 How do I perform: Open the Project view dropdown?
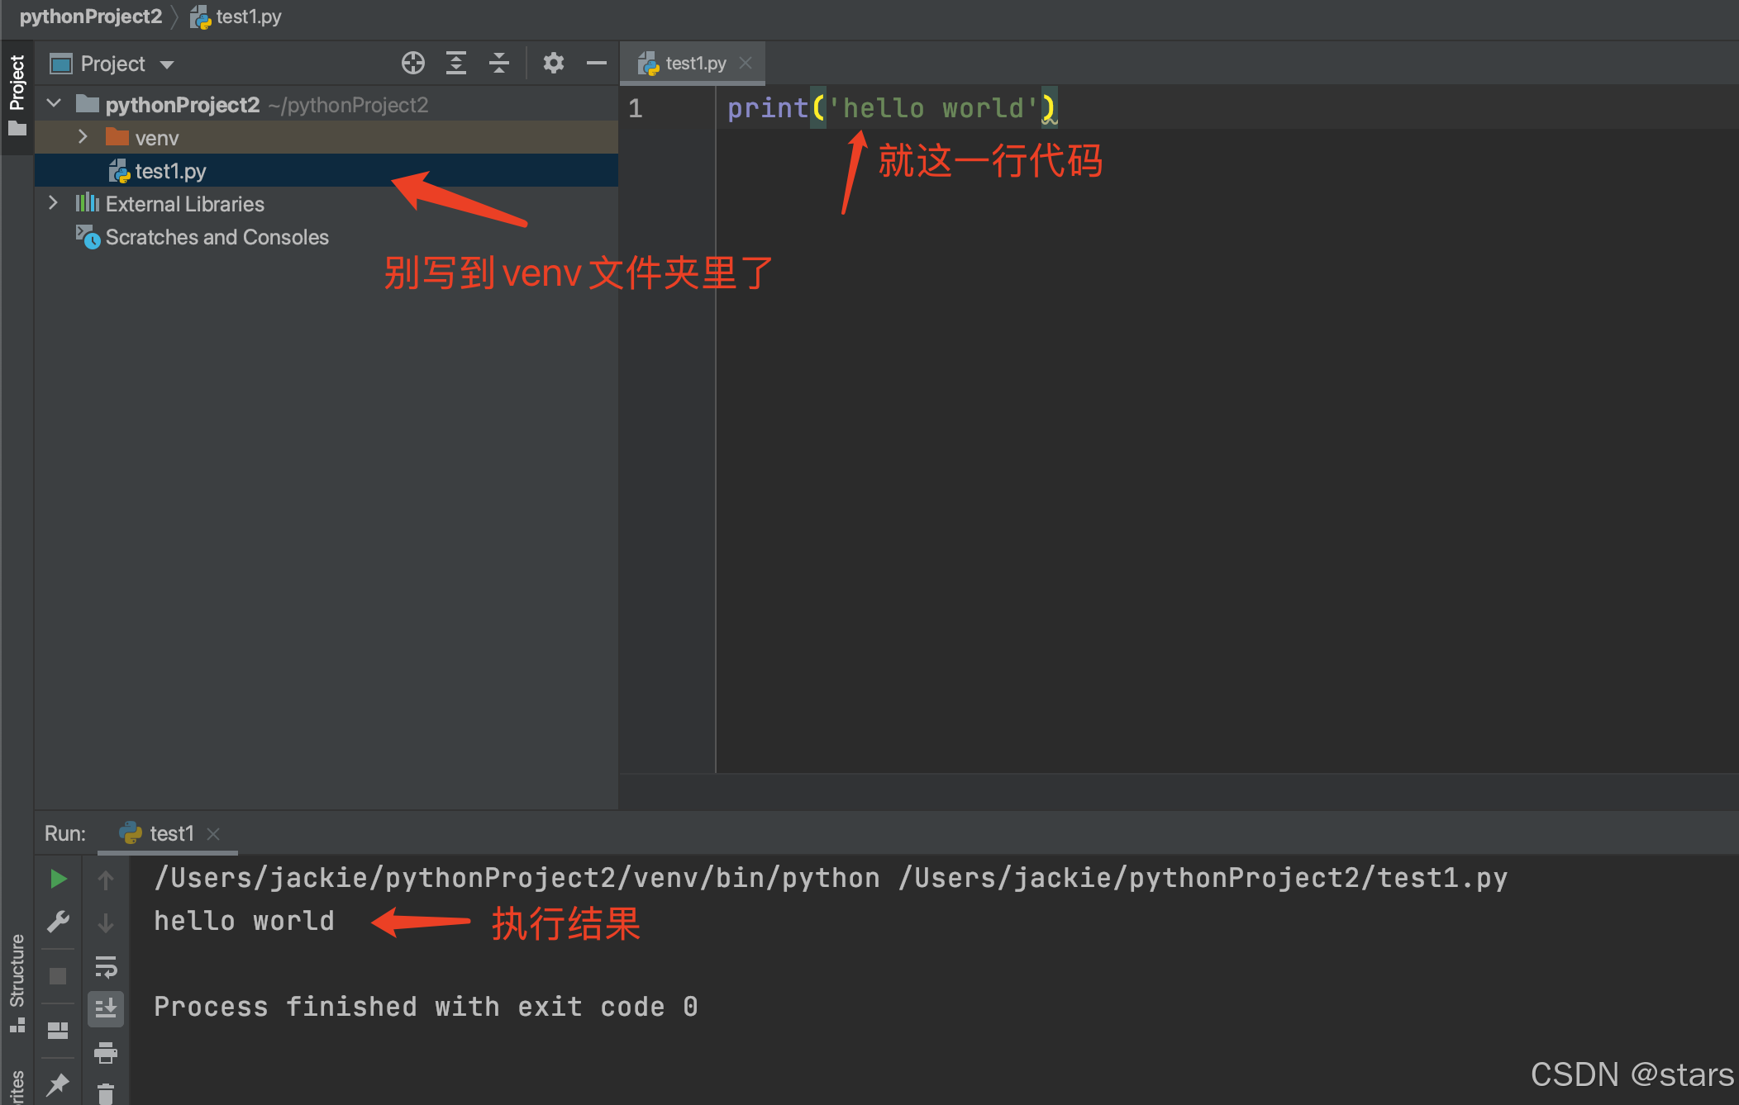167,64
